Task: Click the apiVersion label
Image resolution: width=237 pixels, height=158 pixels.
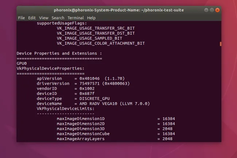Action: (49, 78)
